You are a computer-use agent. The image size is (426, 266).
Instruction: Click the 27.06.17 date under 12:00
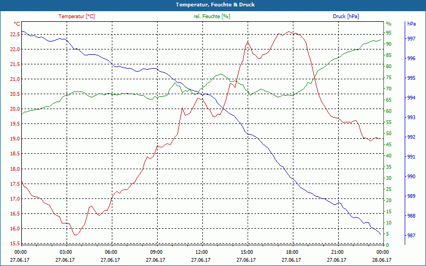[201, 260]
